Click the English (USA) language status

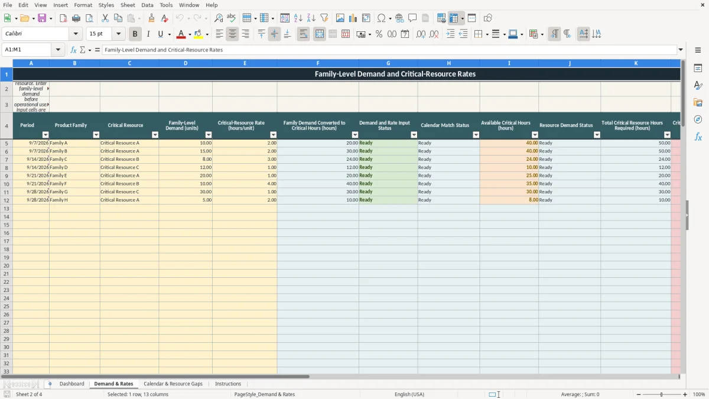[x=409, y=394]
